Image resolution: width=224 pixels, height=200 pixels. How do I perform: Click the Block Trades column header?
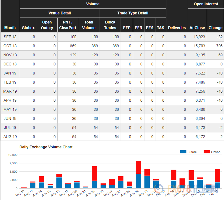point(110,25)
